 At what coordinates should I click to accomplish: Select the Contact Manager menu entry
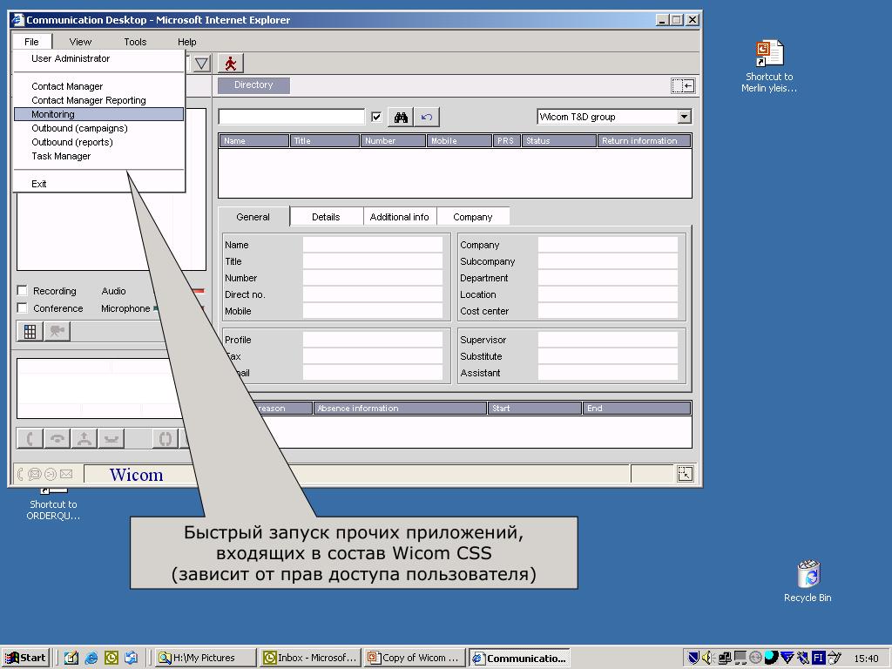(99, 86)
